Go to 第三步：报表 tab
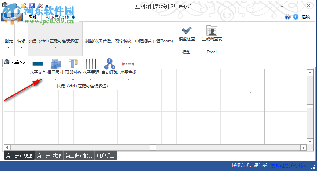The image size is (317, 171). (79, 156)
